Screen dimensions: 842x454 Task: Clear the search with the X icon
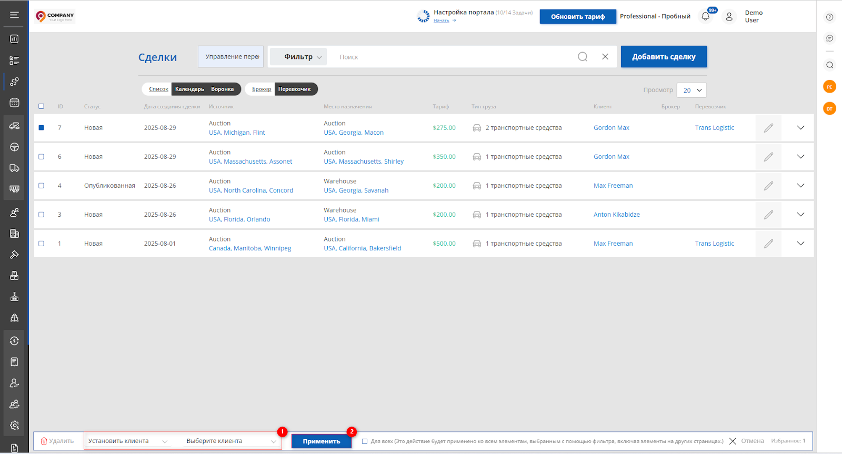[605, 57]
